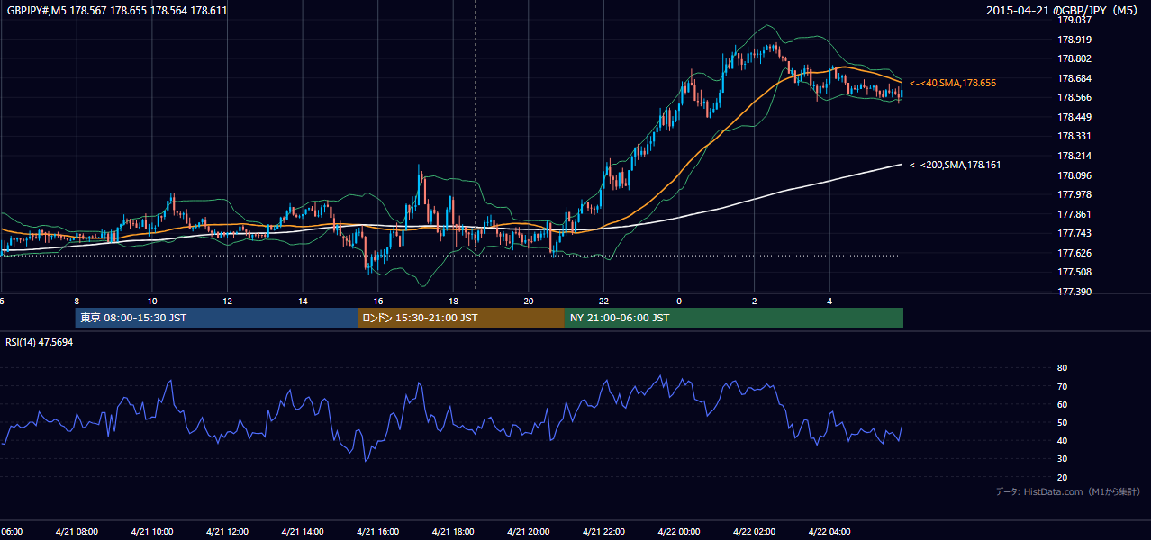This screenshot has width=1151, height=540.
Task: Click the 178.919 price axis label
Action: click(1074, 40)
